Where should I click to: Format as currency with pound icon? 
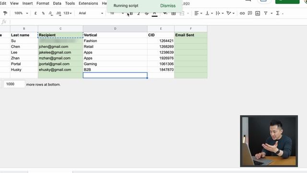point(35,13)
